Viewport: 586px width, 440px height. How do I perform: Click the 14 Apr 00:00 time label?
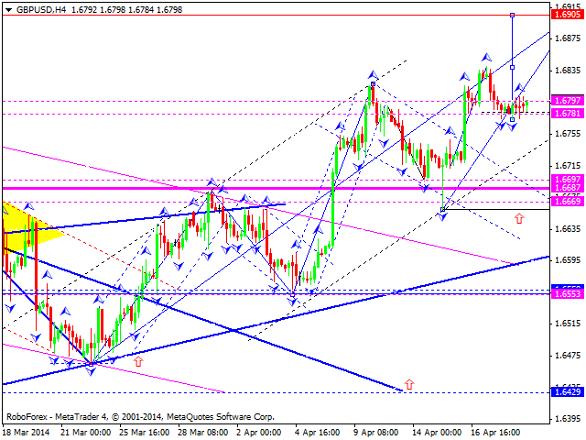click(438, 433)
